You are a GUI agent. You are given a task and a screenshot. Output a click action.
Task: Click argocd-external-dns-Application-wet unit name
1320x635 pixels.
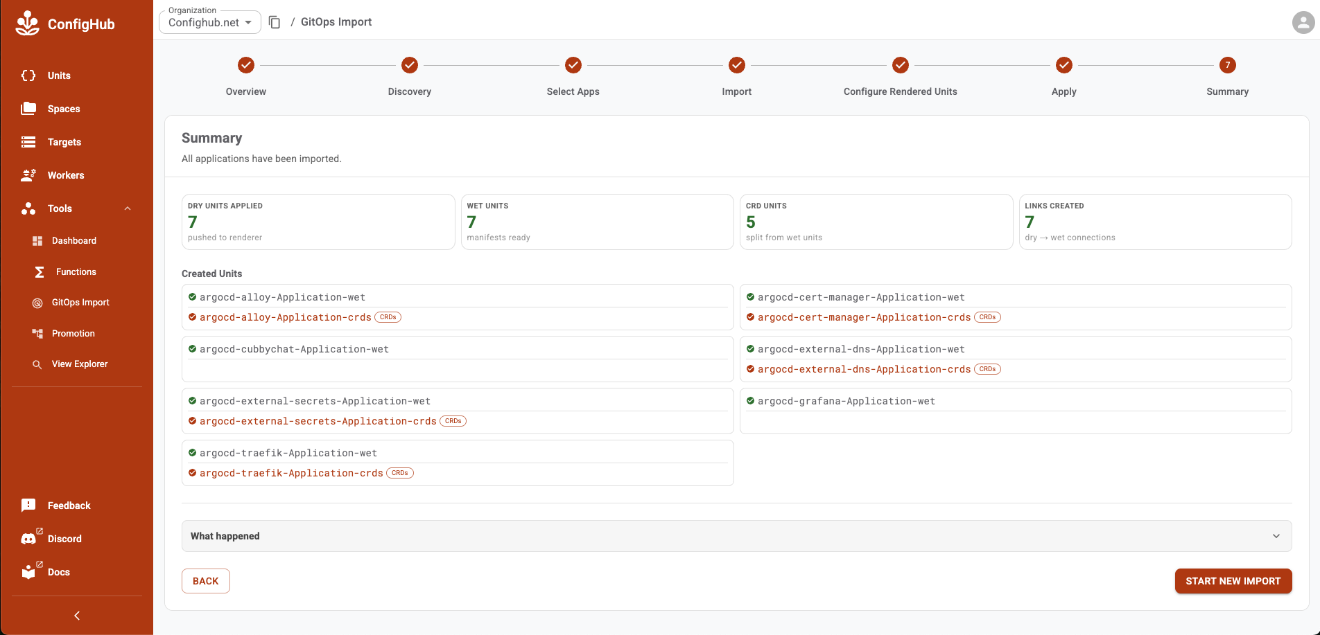(861, 349)
